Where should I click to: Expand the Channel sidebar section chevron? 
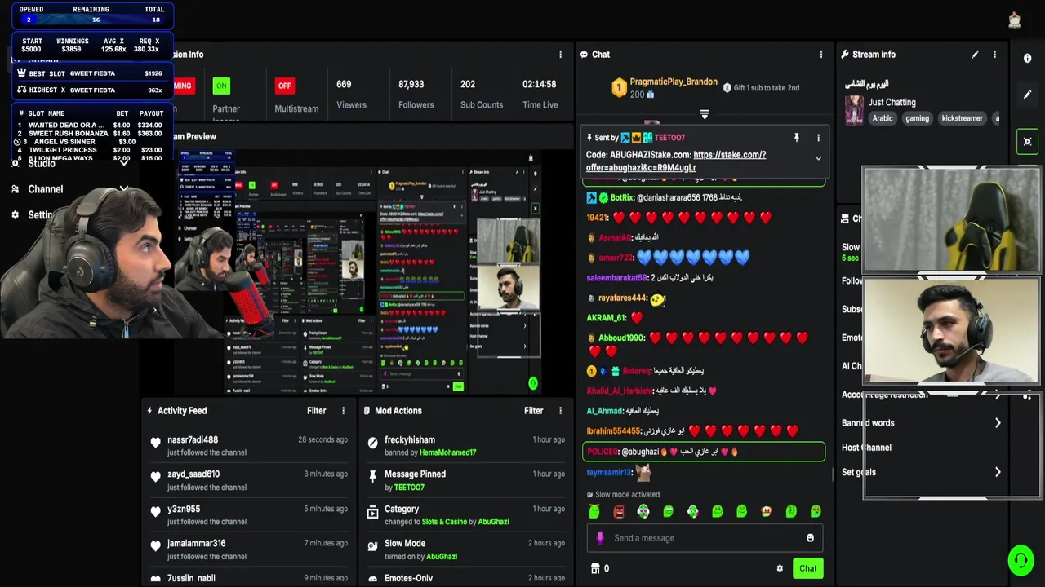tap(124, 189)
